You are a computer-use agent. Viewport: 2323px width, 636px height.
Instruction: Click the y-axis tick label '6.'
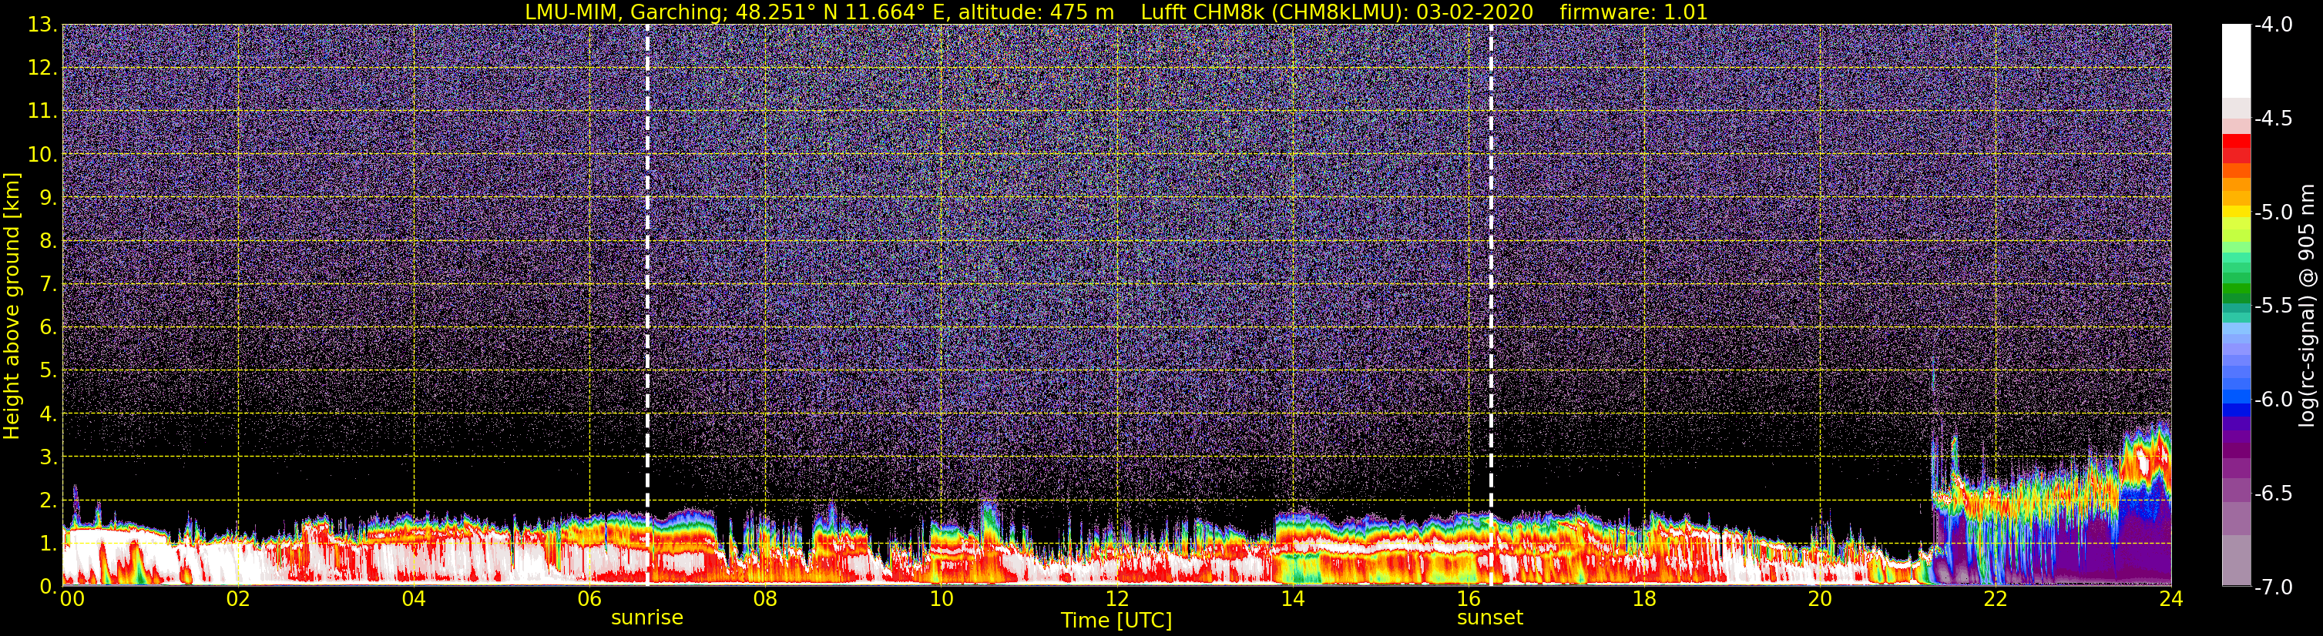coord(49,328)
